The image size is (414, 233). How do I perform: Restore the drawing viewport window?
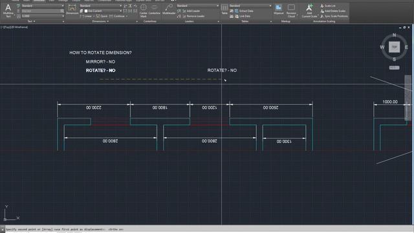pos(404,27)
